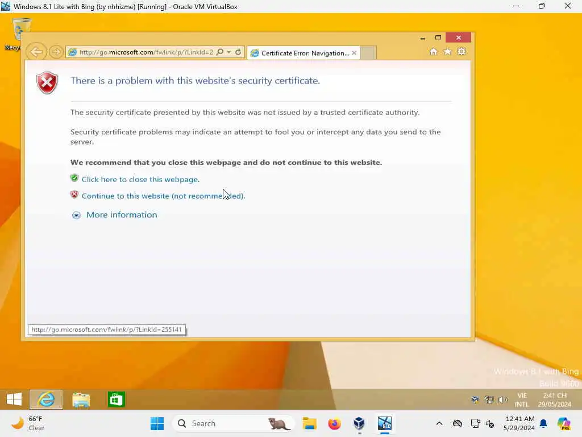Maximize the Internet Explorer window
The width and height of the screenshot is (582, 437).
pyautogui.click(x=438, y=38)
